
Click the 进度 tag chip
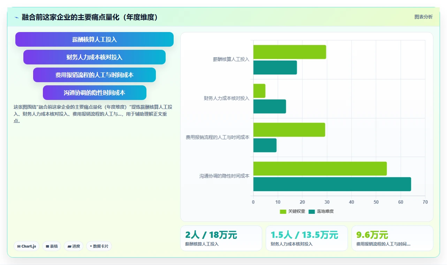coord(74,246)
